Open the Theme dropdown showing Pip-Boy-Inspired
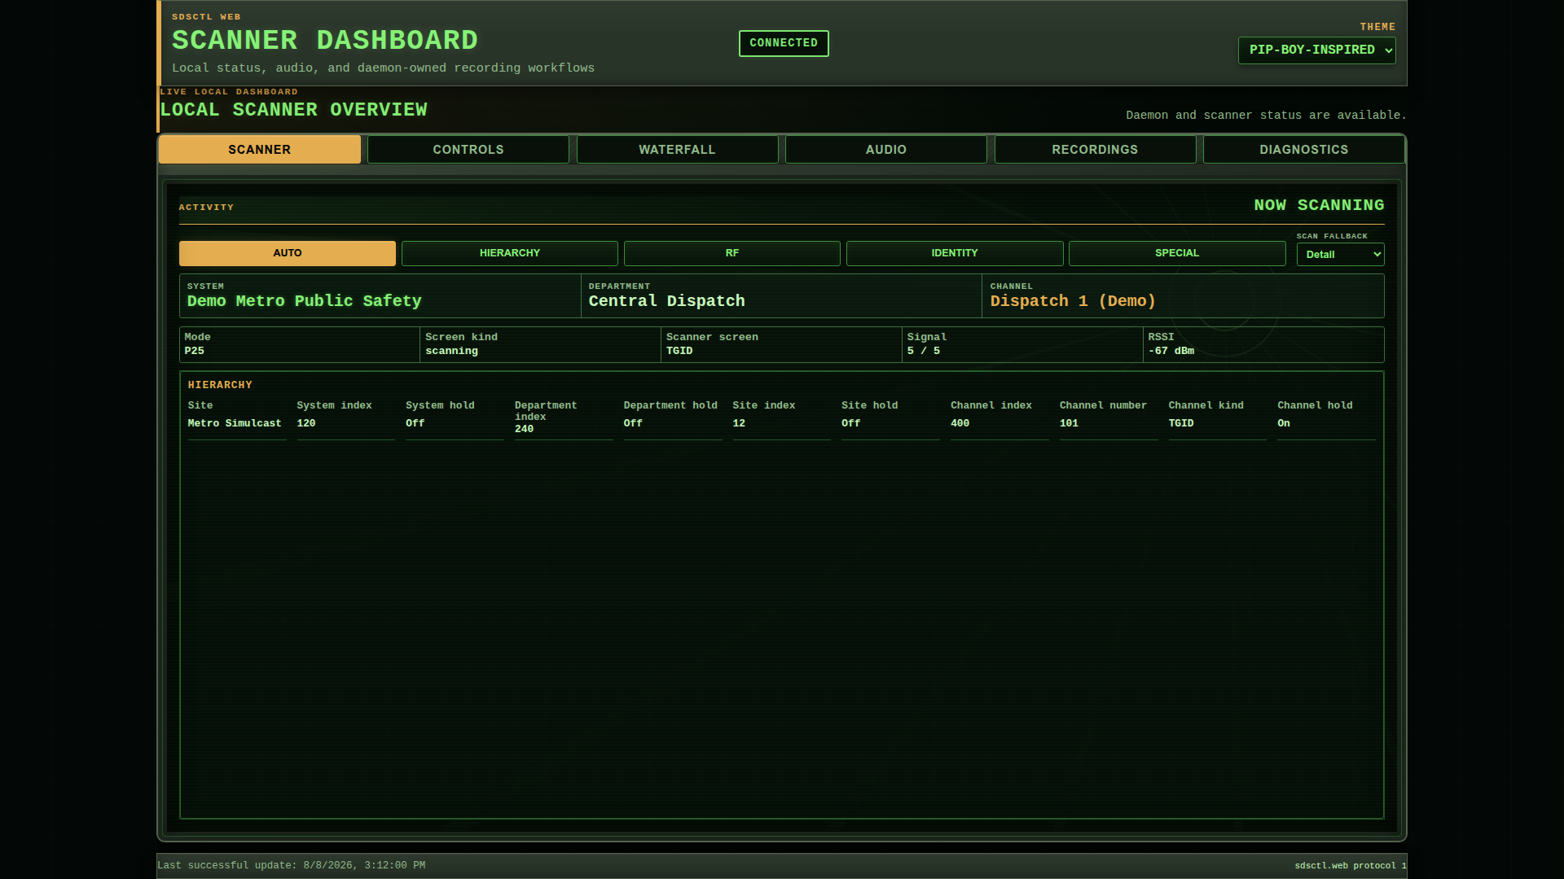This screenshot has height=879, width=1564. 1316,50
